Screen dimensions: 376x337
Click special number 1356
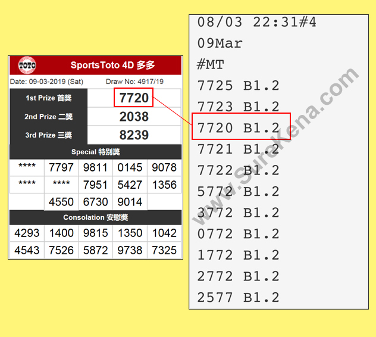click(x=164, y=185)
